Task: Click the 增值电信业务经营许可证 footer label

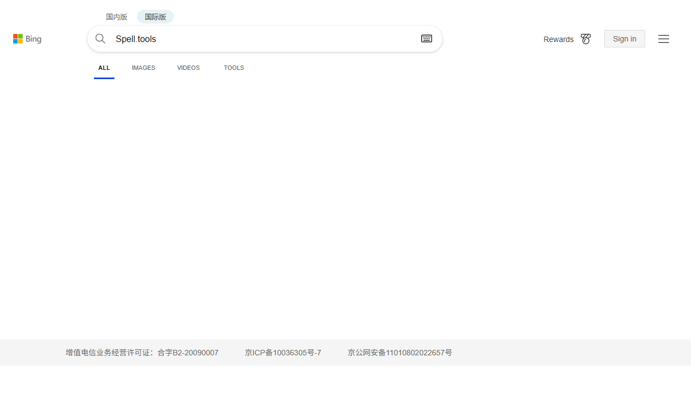Action: (109, 353)
